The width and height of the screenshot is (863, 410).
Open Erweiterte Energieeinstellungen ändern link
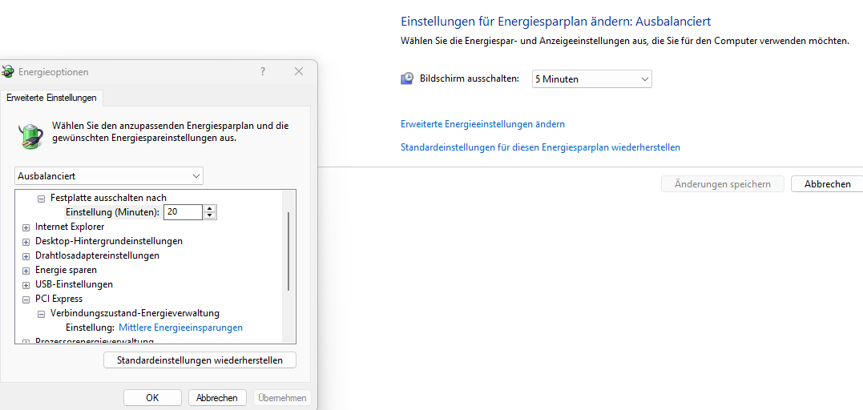click(482, 124)
